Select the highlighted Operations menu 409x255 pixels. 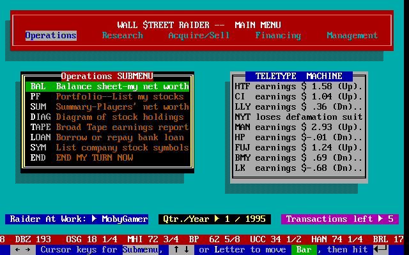50,36
